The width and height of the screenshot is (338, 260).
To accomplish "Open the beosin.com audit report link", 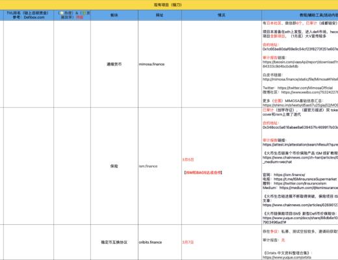I will [300, 64].
